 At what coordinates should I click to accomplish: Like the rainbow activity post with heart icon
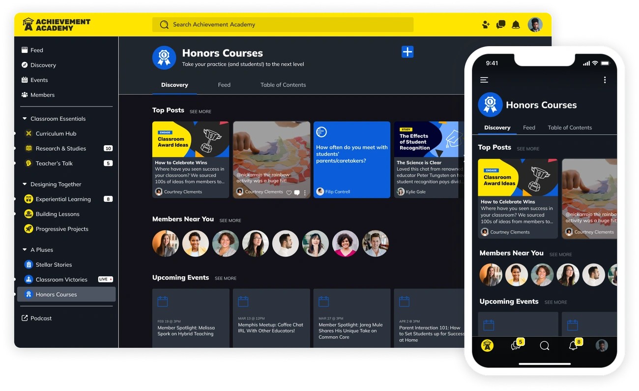click(289, 192)
